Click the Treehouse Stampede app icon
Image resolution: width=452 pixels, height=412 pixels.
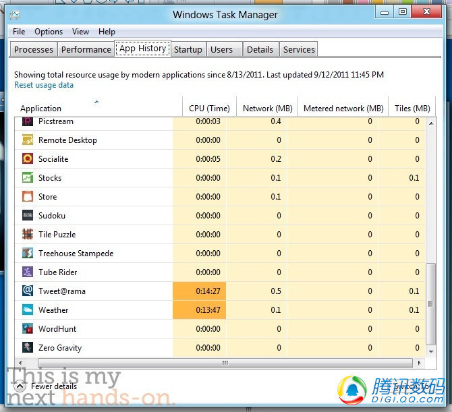click(28, 254)
